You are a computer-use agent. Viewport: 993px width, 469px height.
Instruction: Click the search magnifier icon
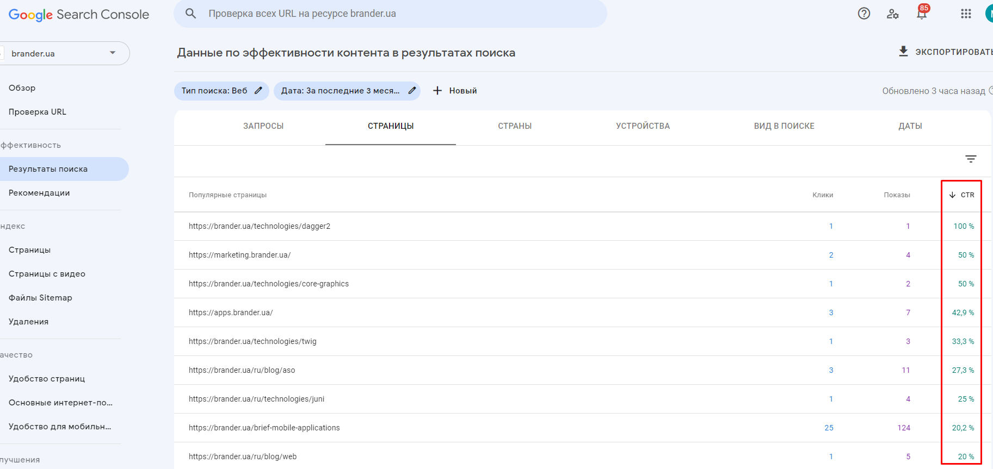pos(190,14)
